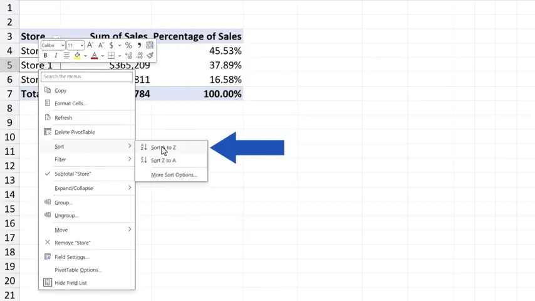Apply comma style number format
Image resolution: width=535 pixels, height=301 pixels.
point(139,45)
